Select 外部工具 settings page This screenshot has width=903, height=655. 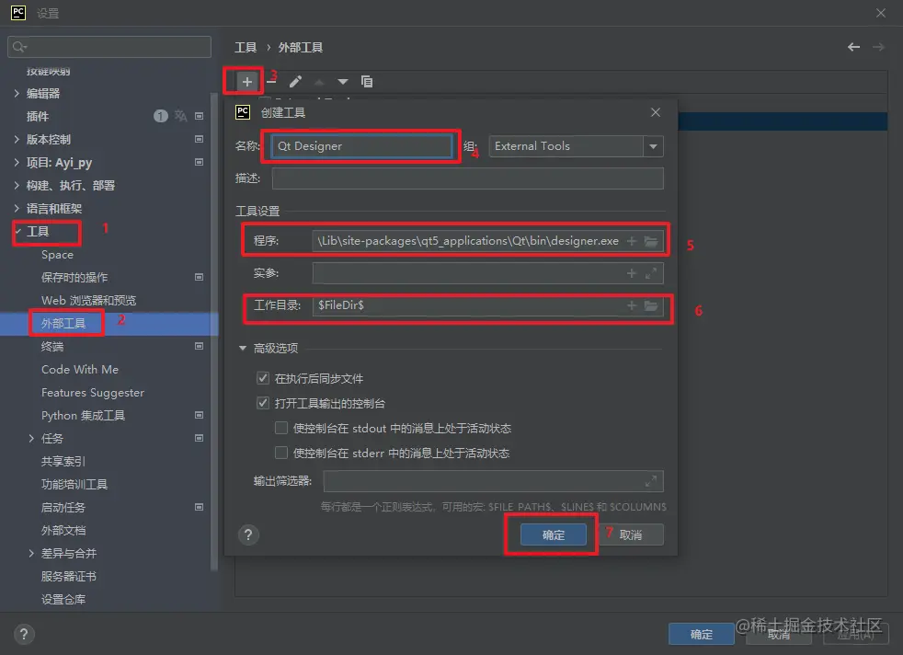tap(63, 324)
